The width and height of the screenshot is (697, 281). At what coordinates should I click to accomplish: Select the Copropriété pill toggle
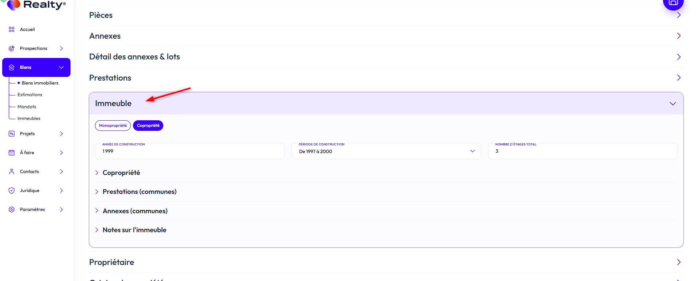[x=148, y=125]
